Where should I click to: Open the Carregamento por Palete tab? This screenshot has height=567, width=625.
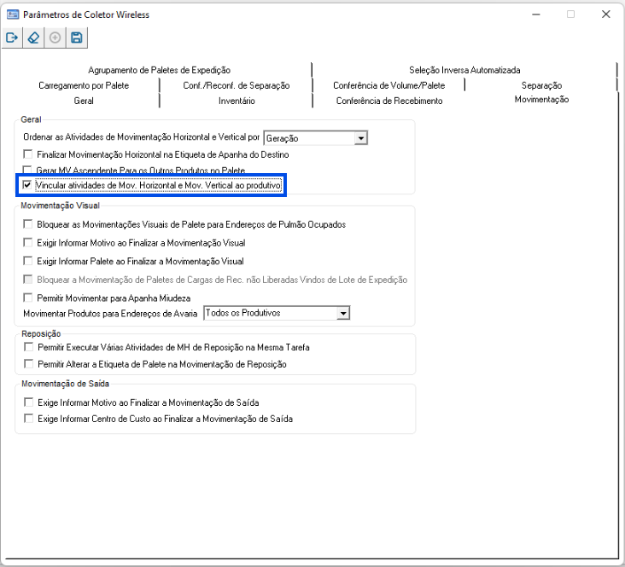tap(84, 85)
